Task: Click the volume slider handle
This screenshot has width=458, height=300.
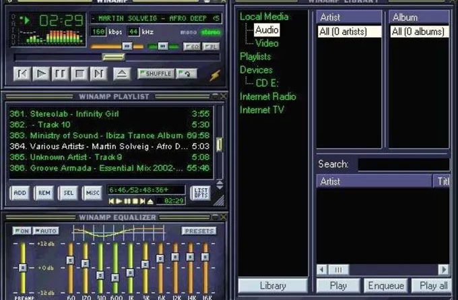Action: [127, 46]
